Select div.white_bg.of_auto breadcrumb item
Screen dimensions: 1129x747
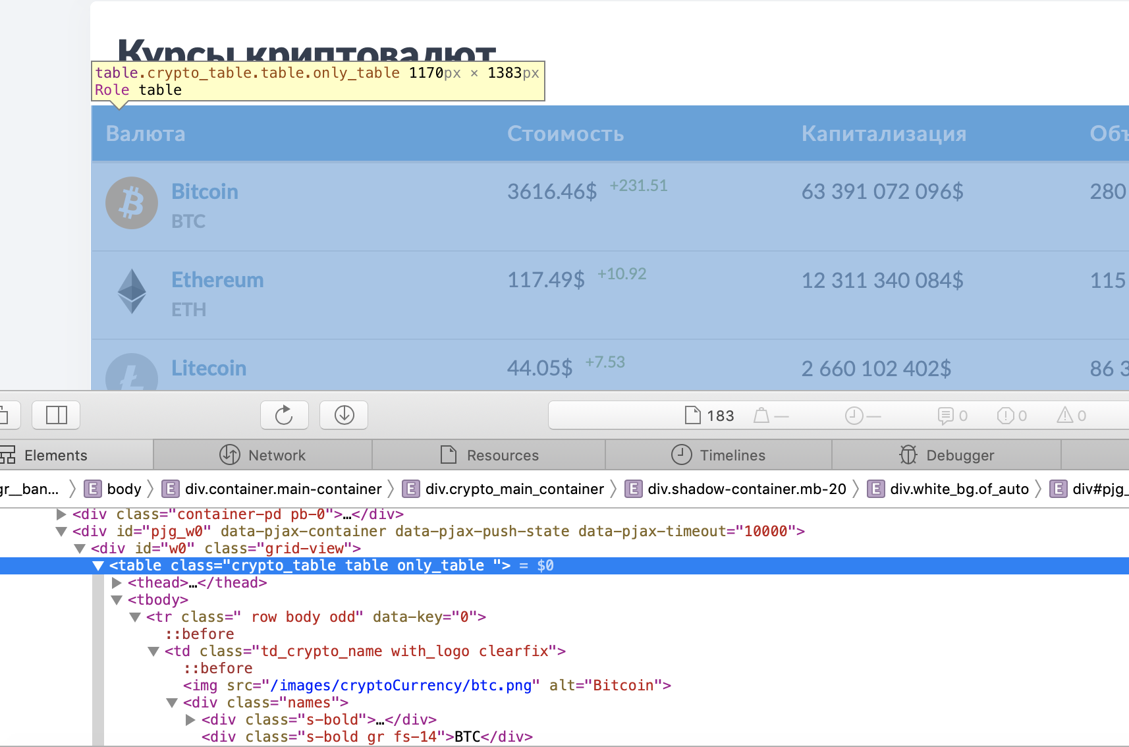pos(948,489)
